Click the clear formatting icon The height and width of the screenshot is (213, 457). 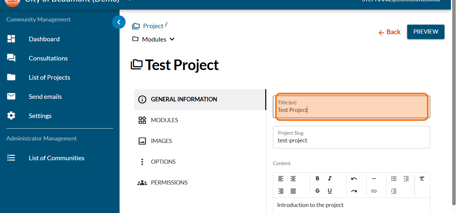click(422, 178)
